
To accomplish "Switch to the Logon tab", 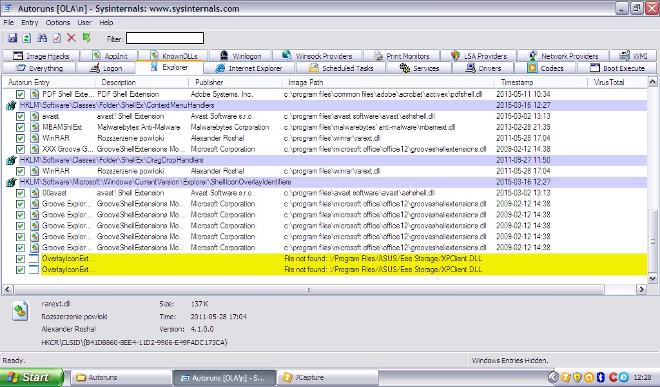I will point(106,68).
